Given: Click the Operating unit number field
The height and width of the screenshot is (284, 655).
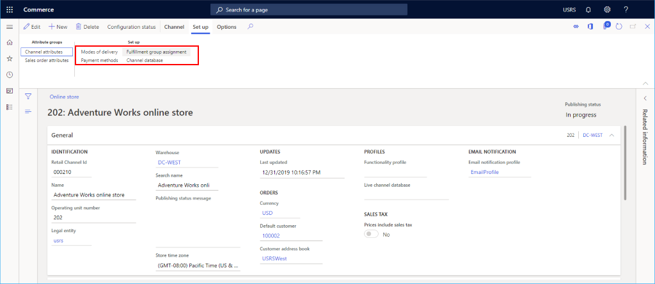Looking at the screenshot, I should pos(94,217).
